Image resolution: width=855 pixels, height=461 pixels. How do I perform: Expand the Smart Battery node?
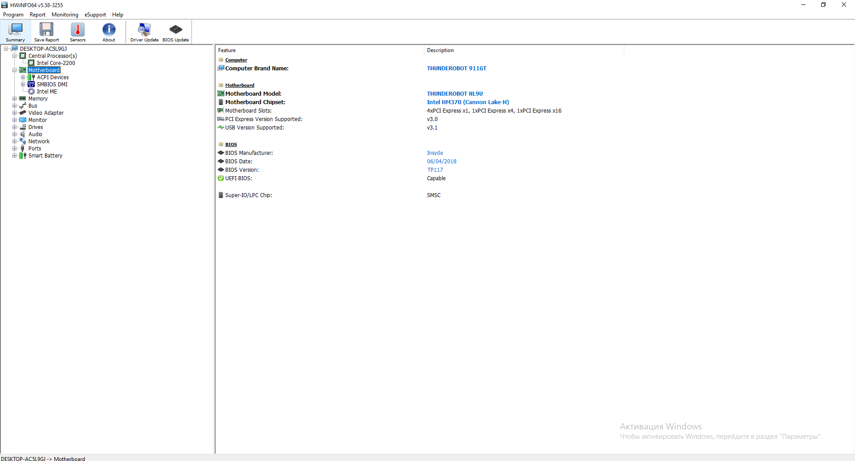coord(15,156)
